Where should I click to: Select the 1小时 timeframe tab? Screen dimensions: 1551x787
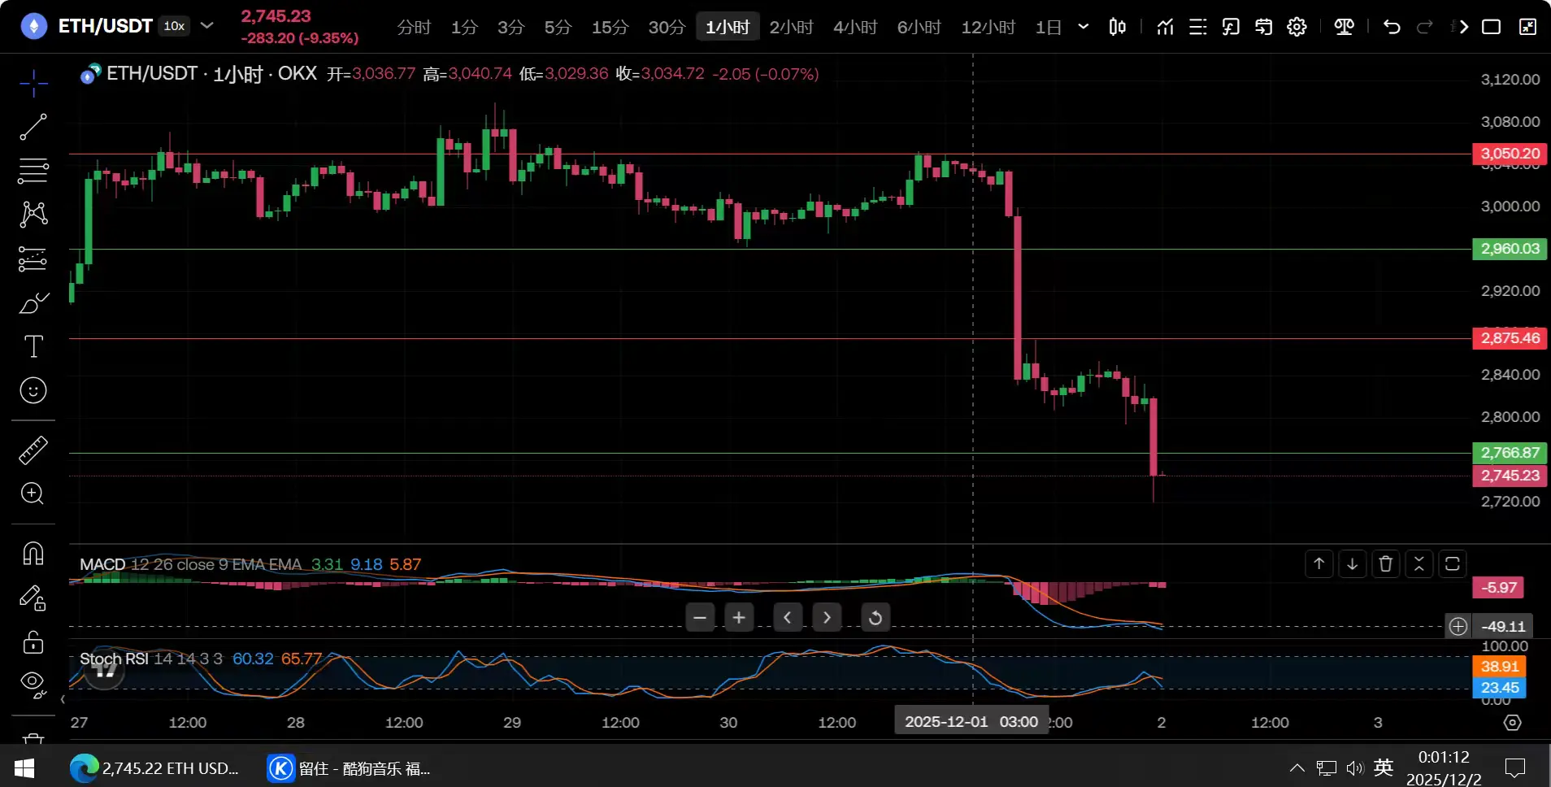coord(728,27)
